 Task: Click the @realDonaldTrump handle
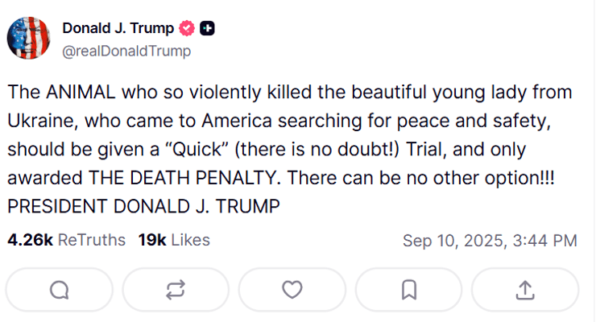point(126,52)
